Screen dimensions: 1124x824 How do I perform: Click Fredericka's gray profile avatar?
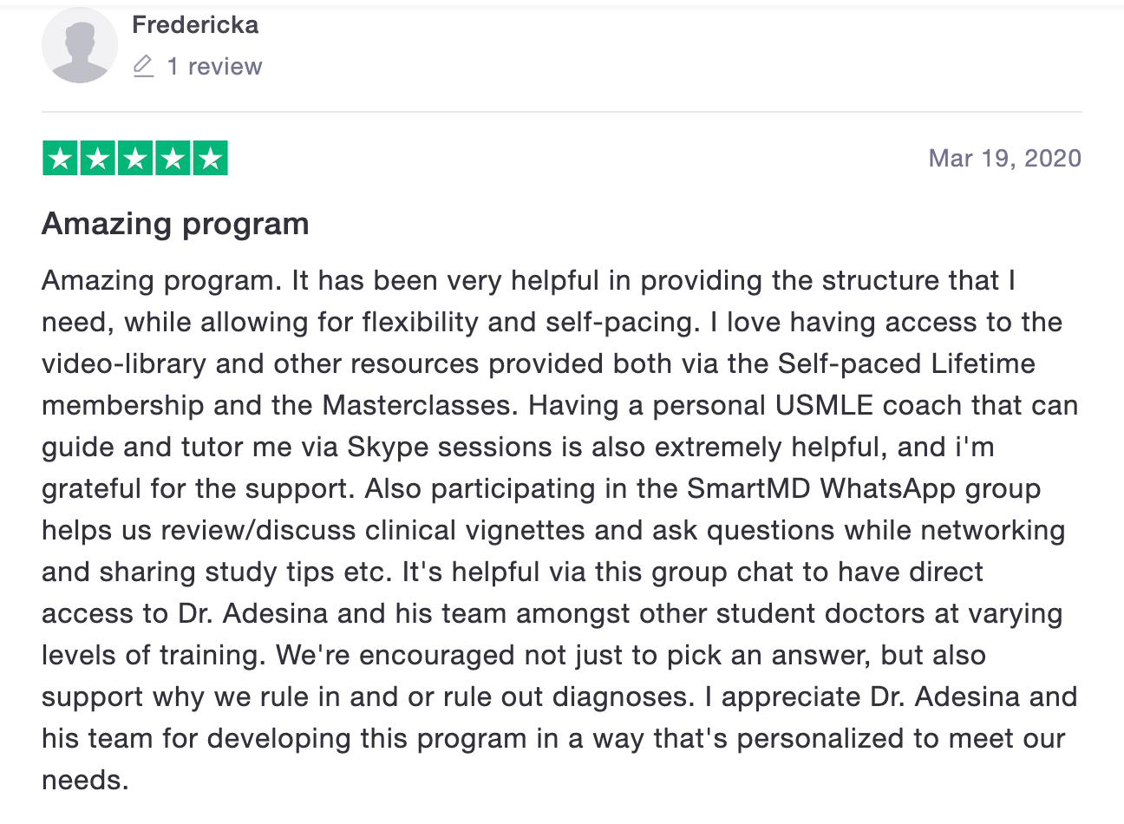click(x=80, y=46)
